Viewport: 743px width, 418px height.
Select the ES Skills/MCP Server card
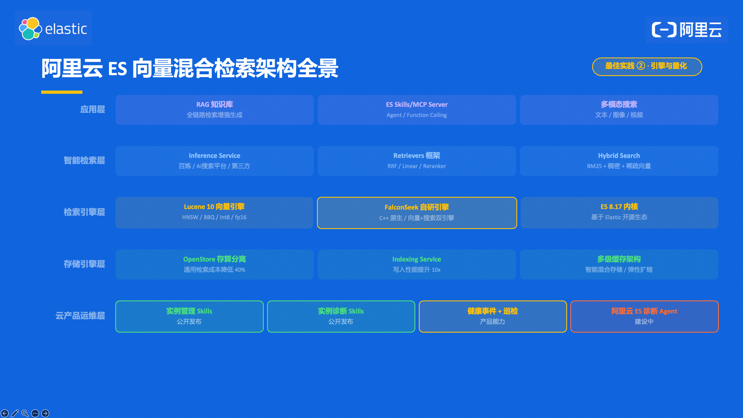(417, 110)
